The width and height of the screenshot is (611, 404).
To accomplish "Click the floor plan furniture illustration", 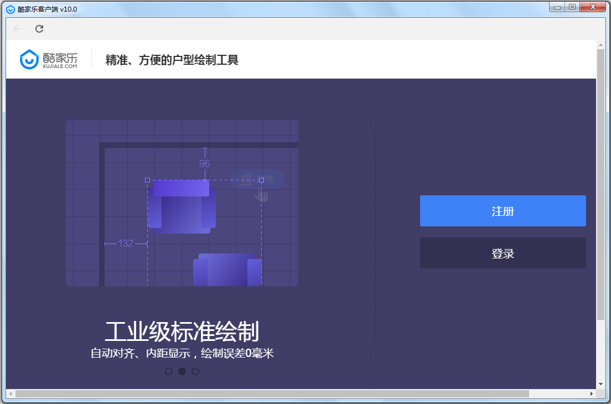I will pyautogui.click(x=182, y=203).
